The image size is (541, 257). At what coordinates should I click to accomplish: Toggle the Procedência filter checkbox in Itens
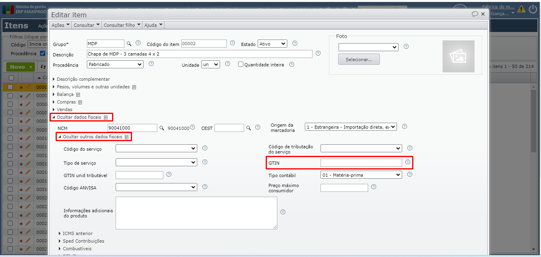point(42,53)
